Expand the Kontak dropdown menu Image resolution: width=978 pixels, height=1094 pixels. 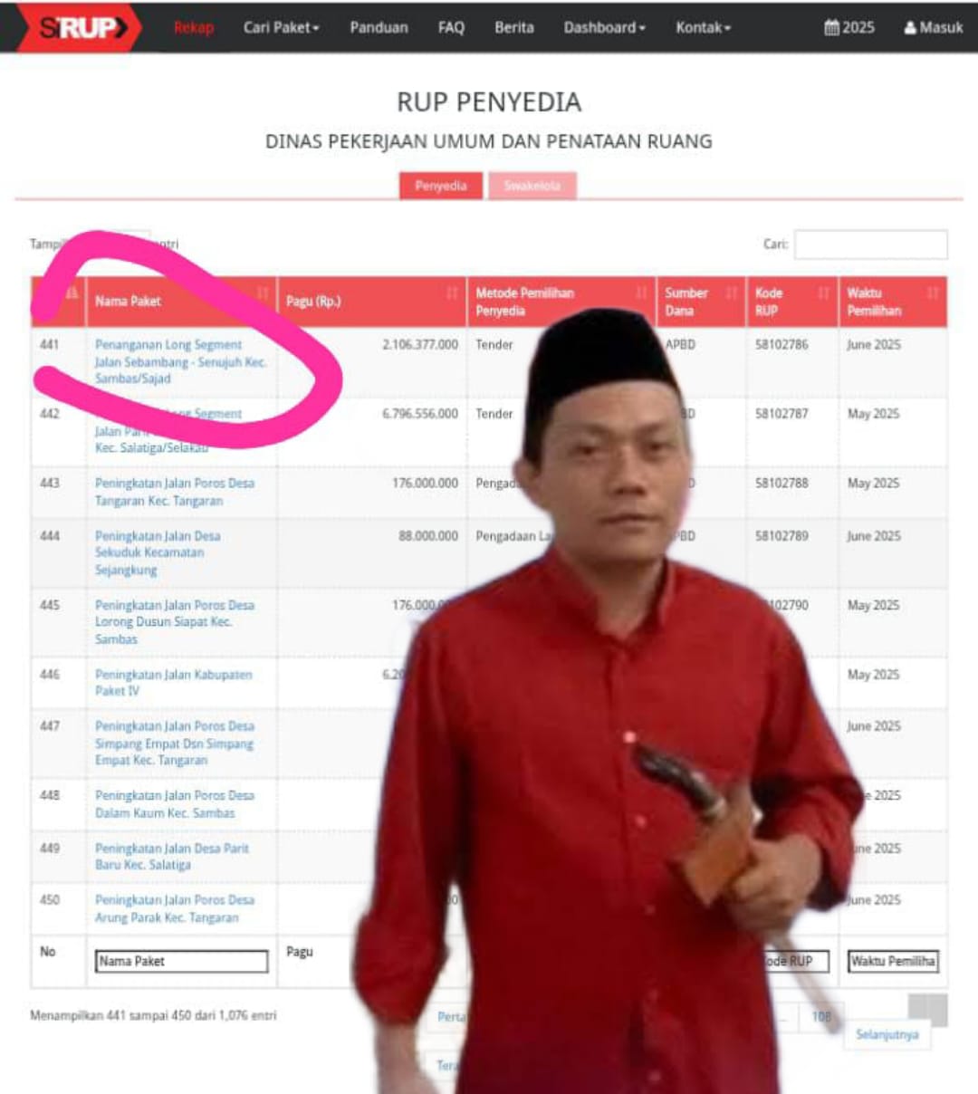click(703, 27)
